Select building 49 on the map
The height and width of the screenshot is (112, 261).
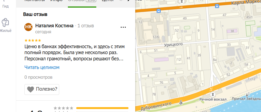pyautogui.click(x=185, y=18)
